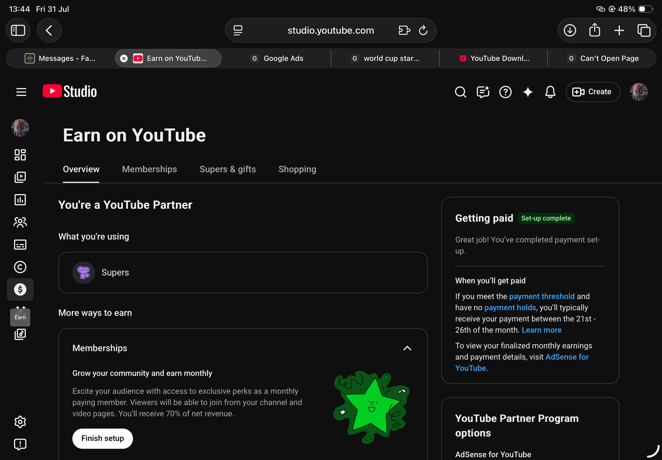Screen dimensions: 662x460
Task: Open the Content sidebar icon
Action: pyautogui.click(x=20, y=177)
